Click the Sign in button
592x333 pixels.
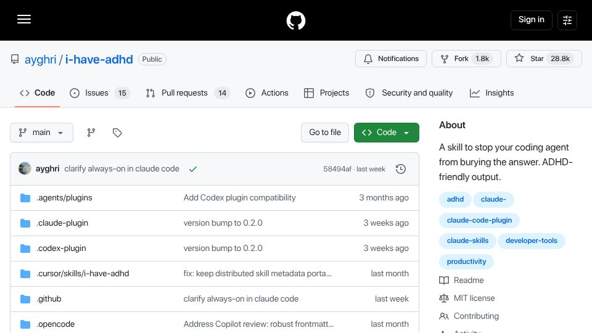pyautogui.click(x=531, y=20)
